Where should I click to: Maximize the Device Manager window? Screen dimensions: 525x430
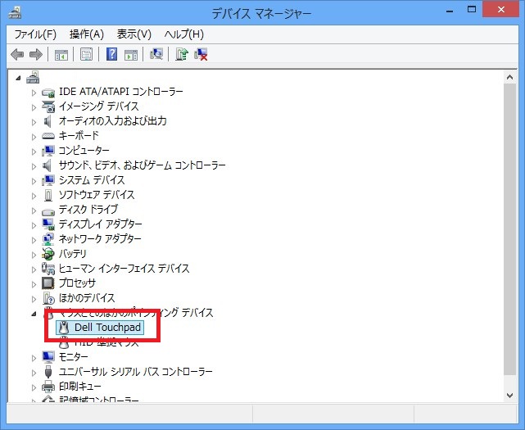tap(472, 10)
